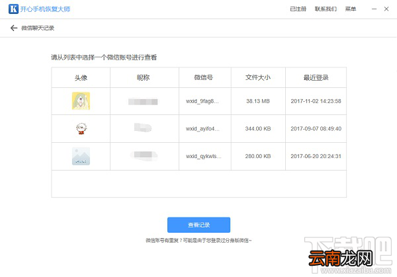Click the blurred nickname for wxid_9fag8 row
Viewport: 397px width, 277px height.
[143, 102]
